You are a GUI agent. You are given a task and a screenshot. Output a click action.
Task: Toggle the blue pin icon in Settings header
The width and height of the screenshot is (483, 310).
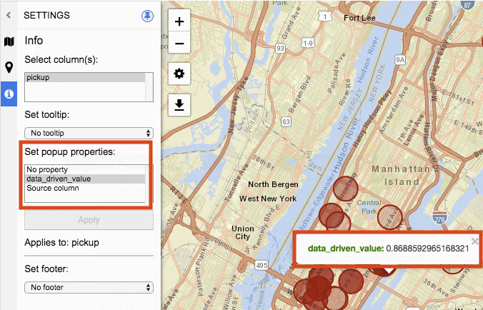(147, 16)
